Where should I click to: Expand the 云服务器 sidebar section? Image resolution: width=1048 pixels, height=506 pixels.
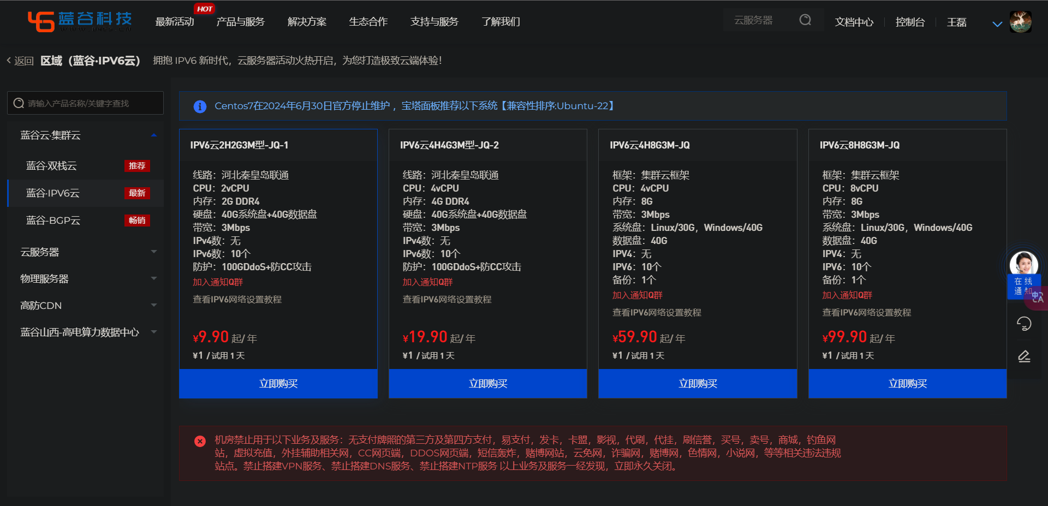pos(86,252)
